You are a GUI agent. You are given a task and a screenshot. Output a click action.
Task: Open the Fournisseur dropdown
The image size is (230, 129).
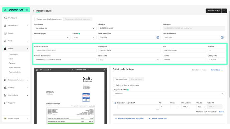[x=65, y=28]
